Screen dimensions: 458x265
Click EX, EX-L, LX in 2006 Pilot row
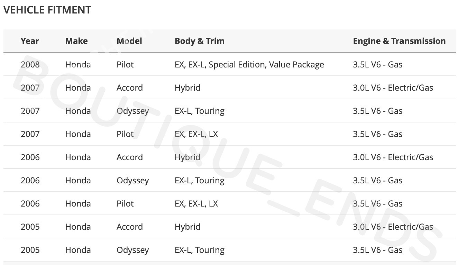[x=196, y=203]
